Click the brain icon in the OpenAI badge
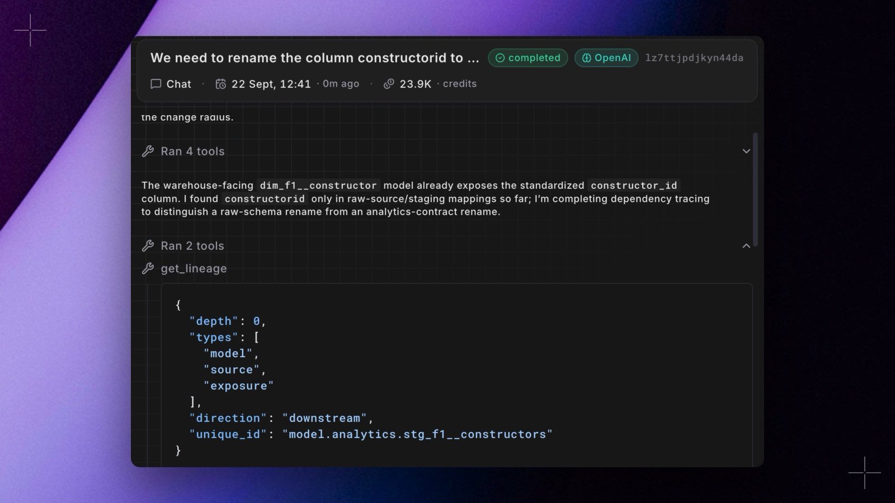 click(x=587, y=58)
